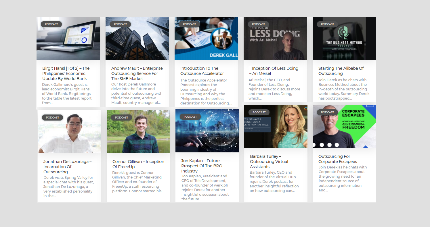This screenshot has height=227, width=430.
Task: Click excerpt starting "Derek visits Spring Valley"
Action: coord(68,187)
